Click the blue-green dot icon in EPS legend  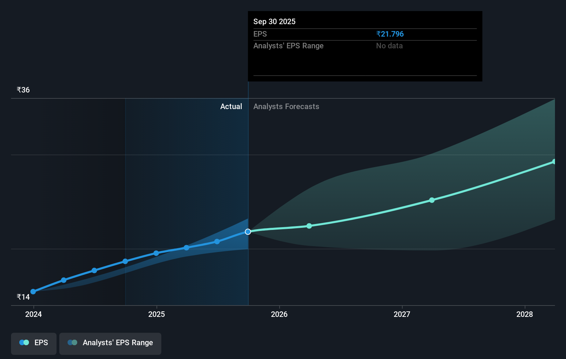[24, 342]
